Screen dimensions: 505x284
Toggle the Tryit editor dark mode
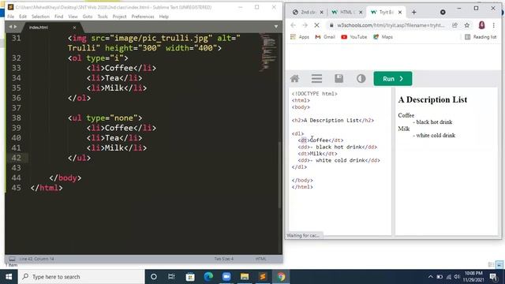tap(361, 79)
